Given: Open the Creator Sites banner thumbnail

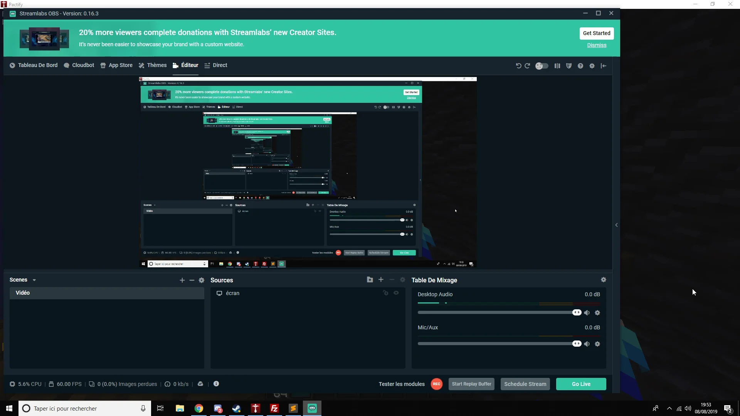Looking at the screenshot, I should [x=44, y=39].
